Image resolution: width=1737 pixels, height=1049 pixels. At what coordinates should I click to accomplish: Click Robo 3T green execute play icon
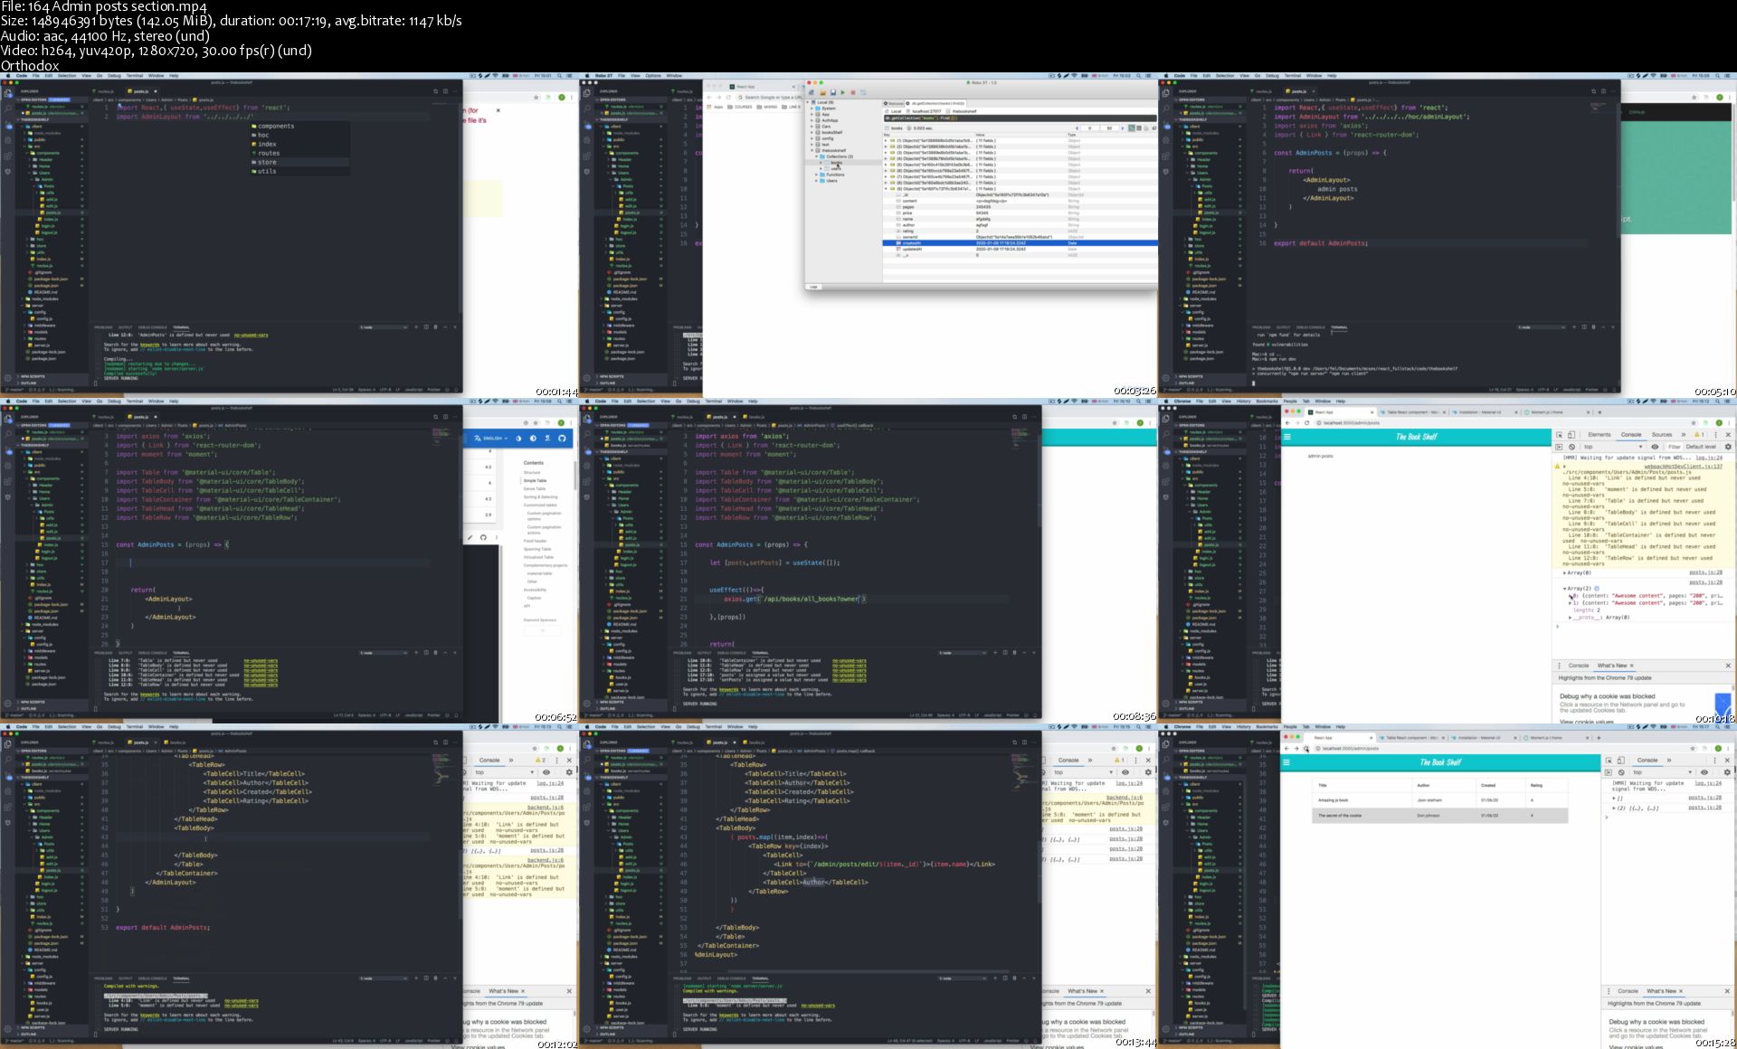[x=842, y=92]
